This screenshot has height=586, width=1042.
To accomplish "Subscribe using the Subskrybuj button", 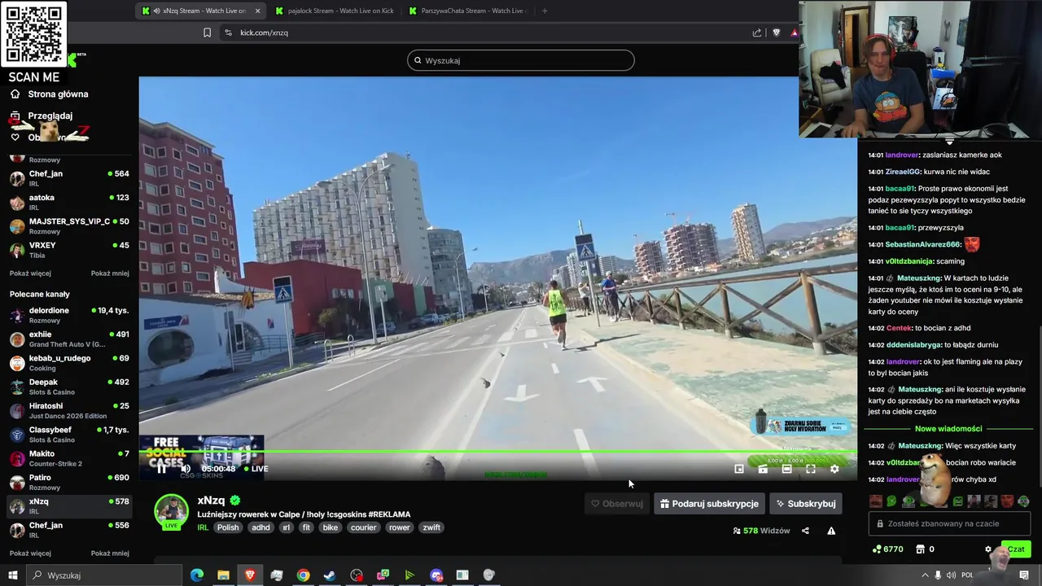I will click(x=806, y=504).
